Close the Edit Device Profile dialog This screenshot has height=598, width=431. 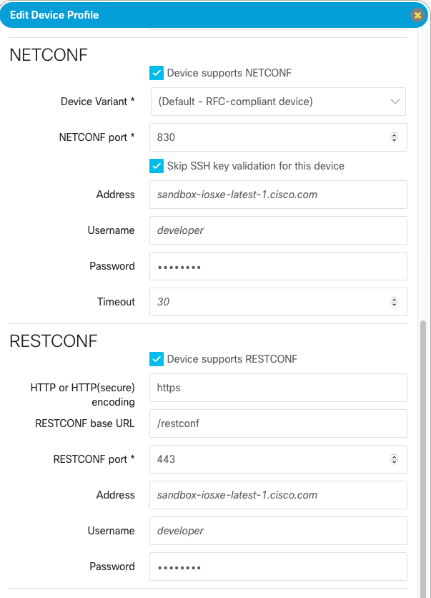(417, 14)
